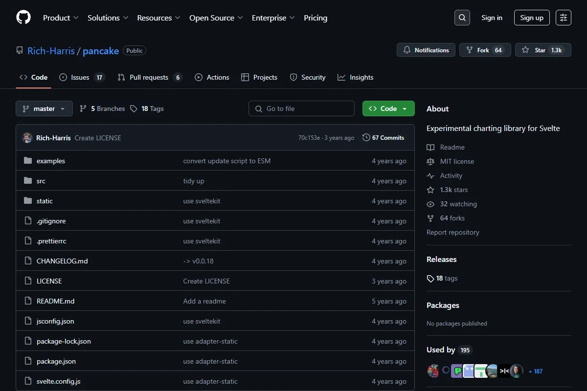Screen dimensions: 587x391
Task: Star the pancake repository
Action: point(543,50)
